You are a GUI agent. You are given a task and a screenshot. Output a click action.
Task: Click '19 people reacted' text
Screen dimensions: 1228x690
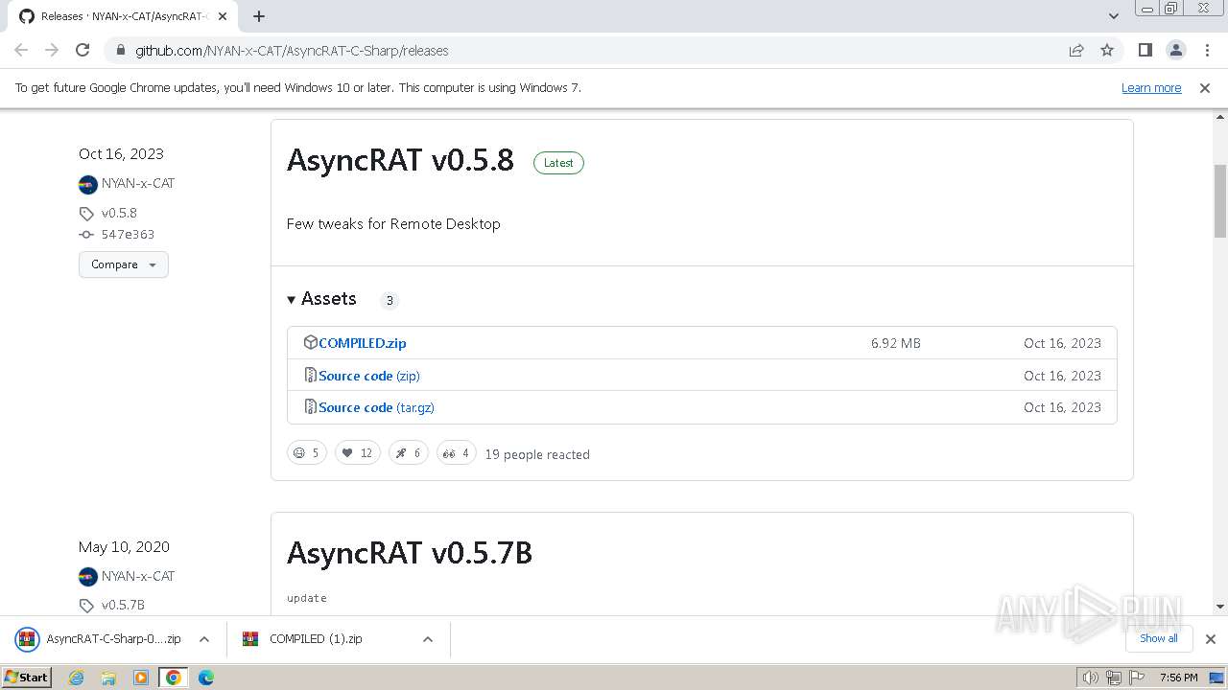537,454
